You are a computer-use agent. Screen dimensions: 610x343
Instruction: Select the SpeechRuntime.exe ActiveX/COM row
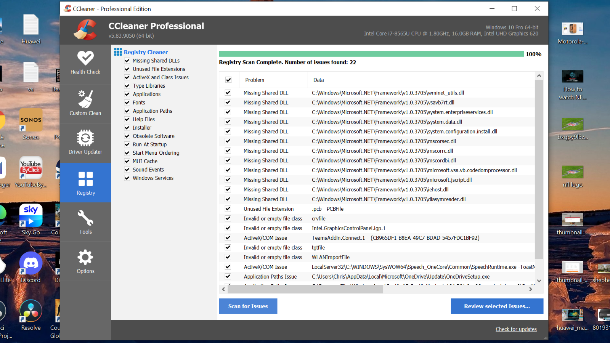tap(377, 267)
